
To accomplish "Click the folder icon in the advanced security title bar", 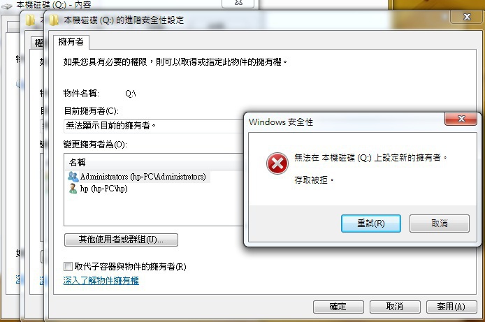I will pyautogui.click(x=54, y=20).
